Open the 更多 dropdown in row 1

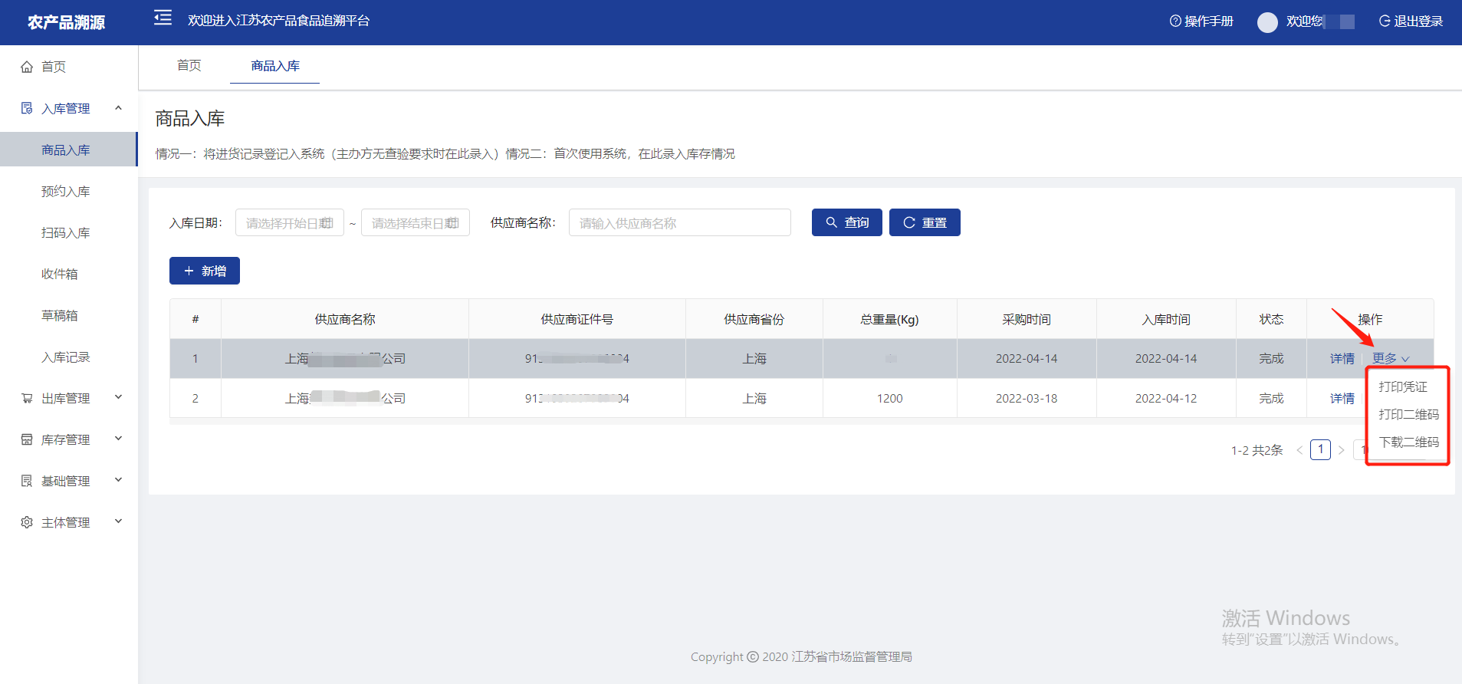tap(1390, 358)
